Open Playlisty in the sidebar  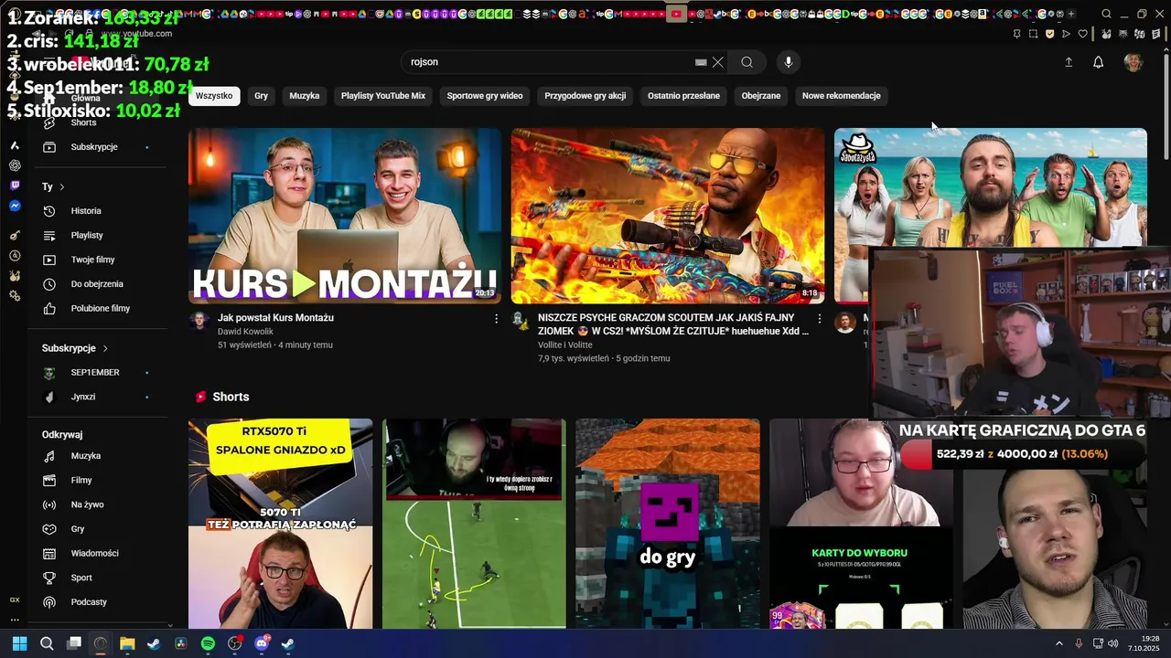click(98, 236)
